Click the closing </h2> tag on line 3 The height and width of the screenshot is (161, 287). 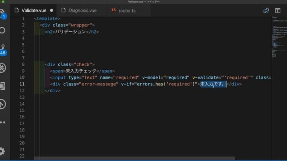click(93, 32)
